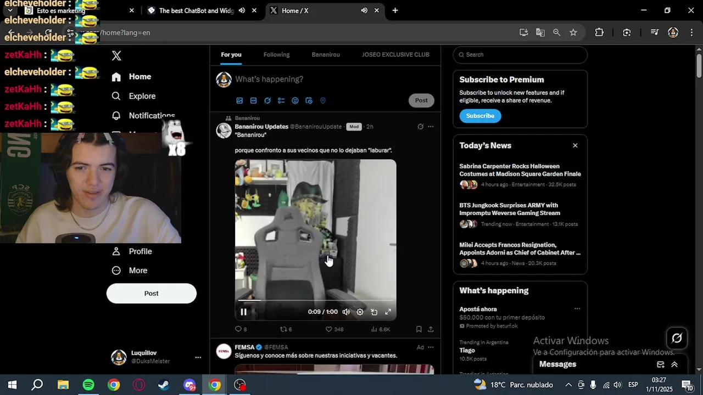Expand the video to fullscreen
Screen dimensions: 703x395
[x=388, y=312]
